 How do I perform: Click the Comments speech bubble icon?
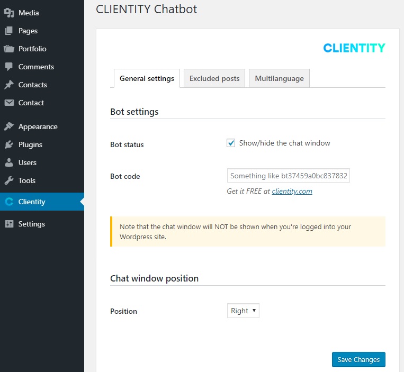9,67
